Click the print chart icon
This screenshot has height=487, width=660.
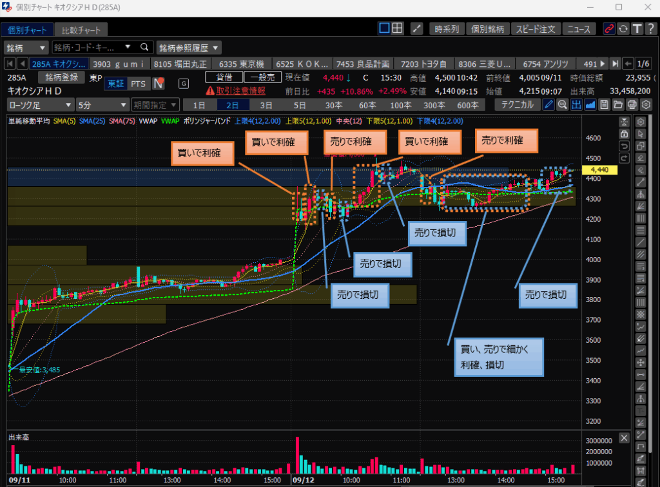pyautogui.click(x=632, y=105)
